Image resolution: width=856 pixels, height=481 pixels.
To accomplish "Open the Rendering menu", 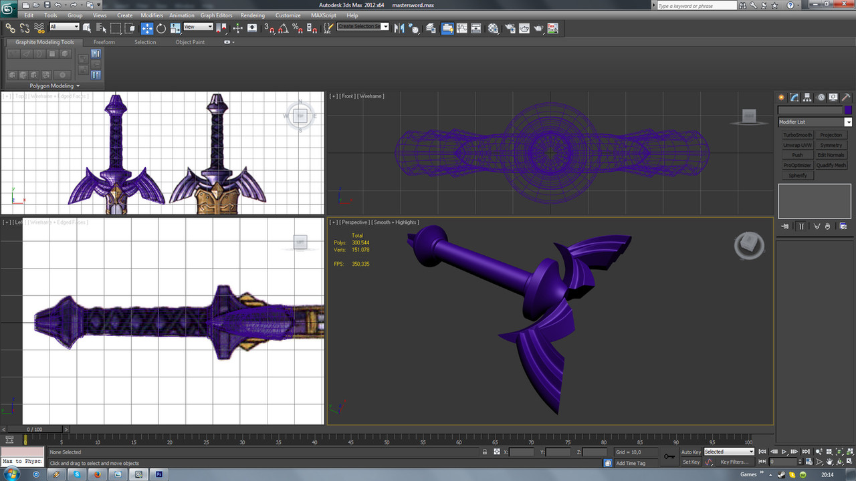I will tap(252, 15).
